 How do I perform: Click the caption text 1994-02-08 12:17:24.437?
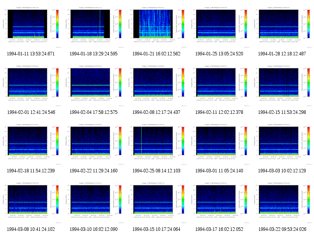pyautogui.click(x=156, y=112)
